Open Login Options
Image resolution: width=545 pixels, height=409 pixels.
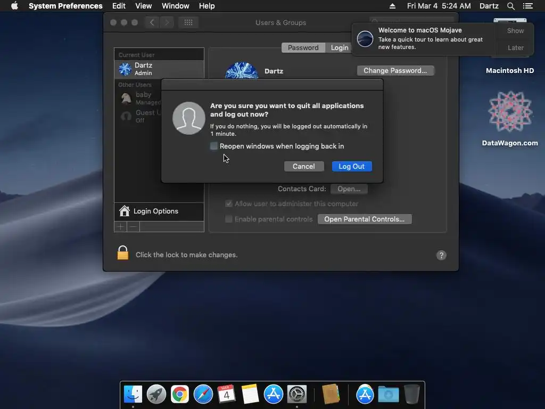click(x=159, y=211)
